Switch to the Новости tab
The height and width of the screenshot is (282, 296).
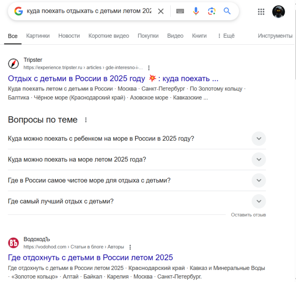[69, 36]
